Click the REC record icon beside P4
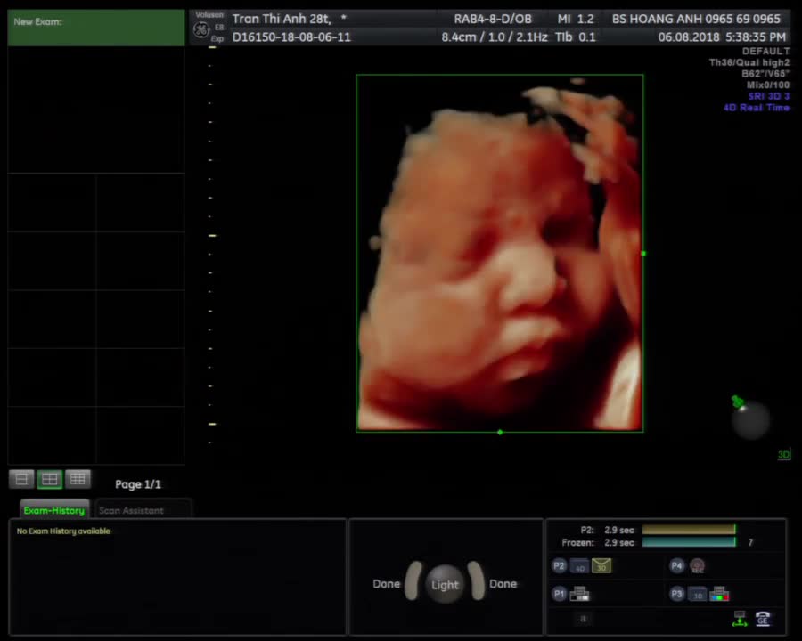Viewport: 802px width, 641px height. click(x=697, y=565)
